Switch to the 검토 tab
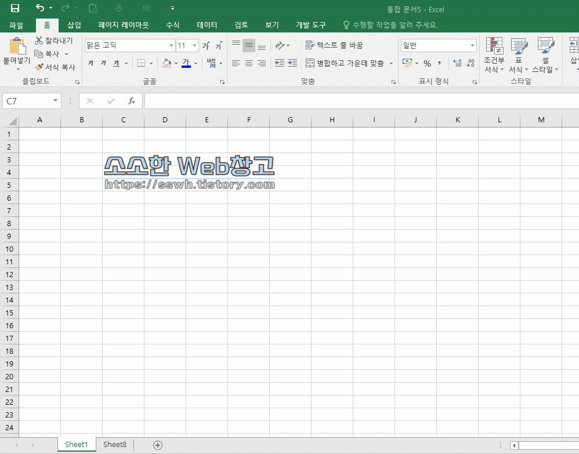This screenshot has height=454, width=579. click(x=241, y=25)
